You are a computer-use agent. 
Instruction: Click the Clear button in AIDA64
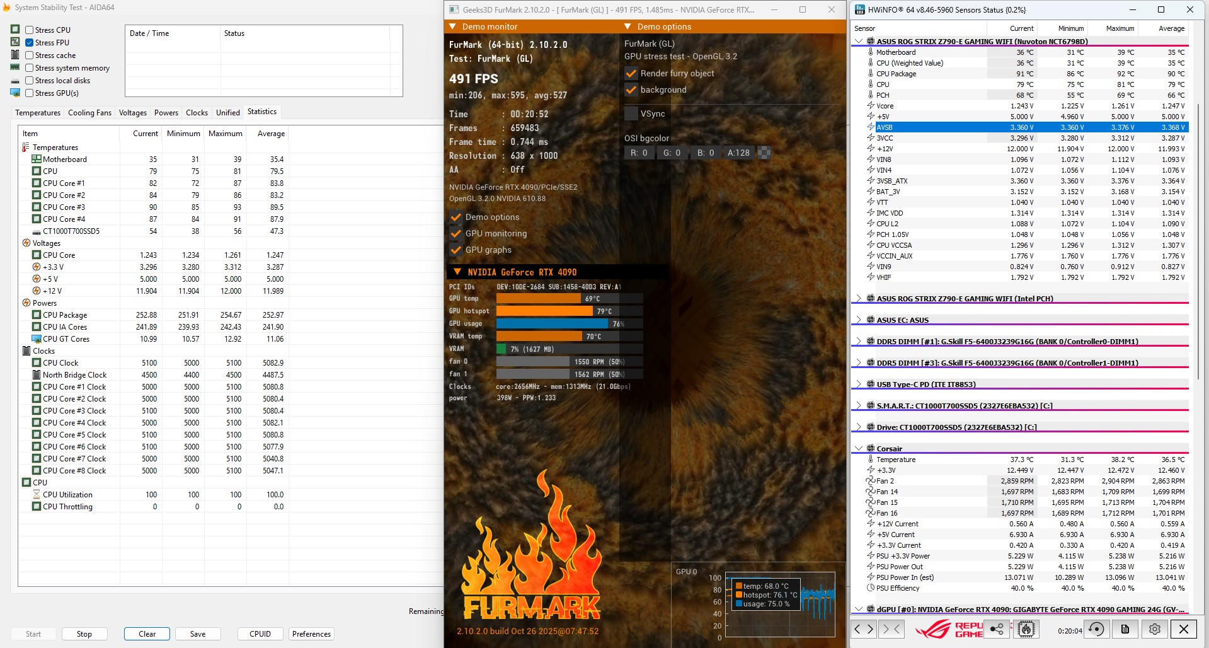click(147, 634)
